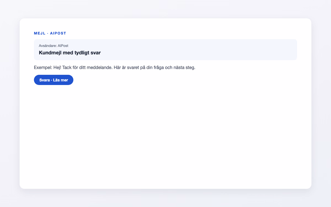Image resolution: width=331 pixels, height=207 pixels.
Task: Click the word Exempel: in the body
Action: coord(43,67)
